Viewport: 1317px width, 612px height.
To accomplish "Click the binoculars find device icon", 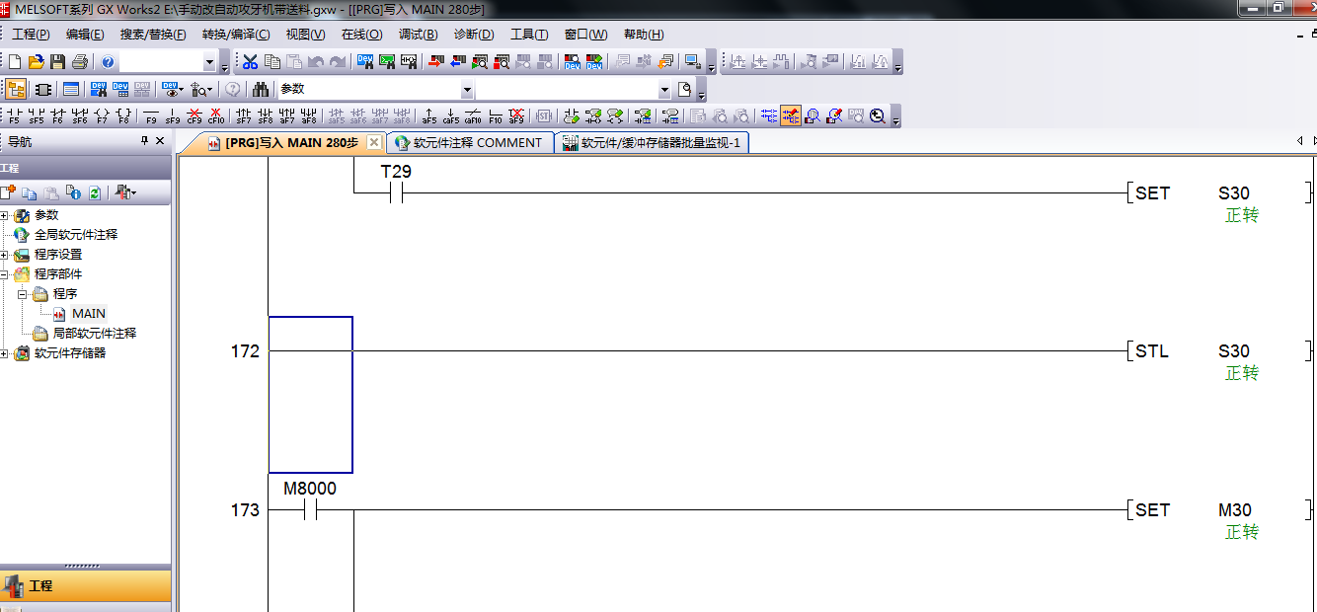I will 261,89.
